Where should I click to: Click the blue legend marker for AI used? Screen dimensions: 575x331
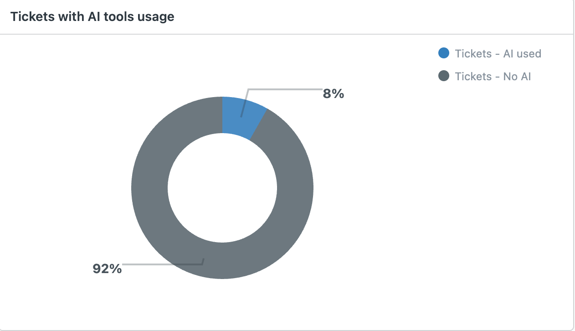click(x=443, y=53)
